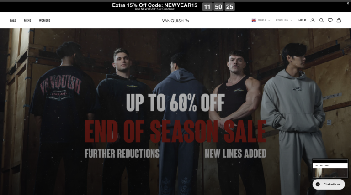Click the End of Season Sale headline

[x=175, y=131]
